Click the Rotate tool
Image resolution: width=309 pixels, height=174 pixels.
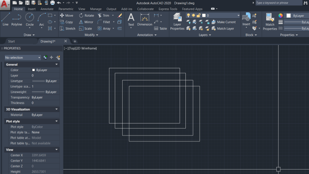87,15
